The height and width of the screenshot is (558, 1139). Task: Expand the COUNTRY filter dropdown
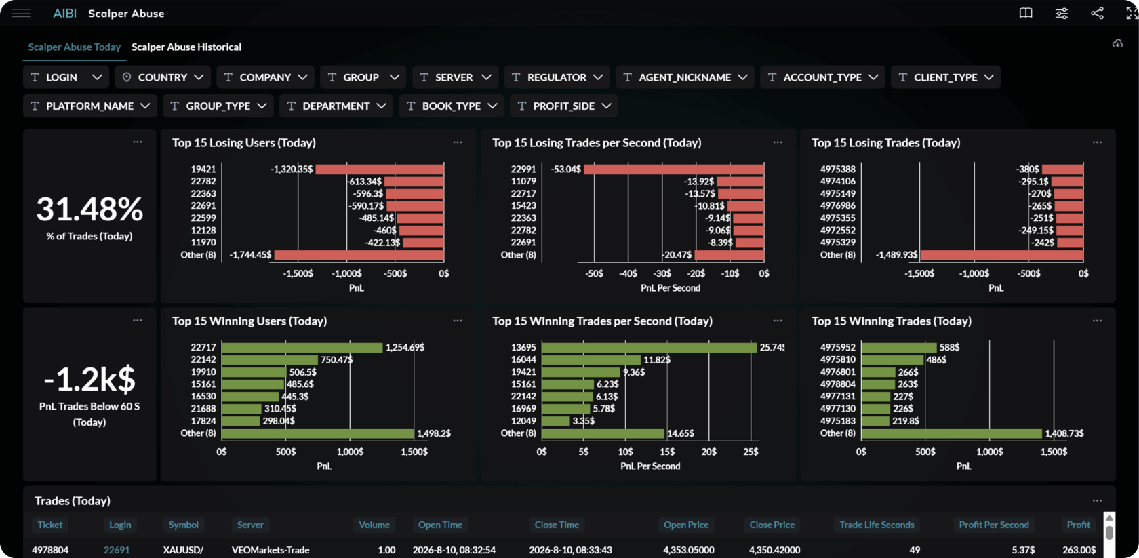[x=163, y=77]
